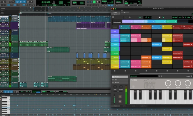Arm record on Simple Clap 5 track

[x=140, y=26]
